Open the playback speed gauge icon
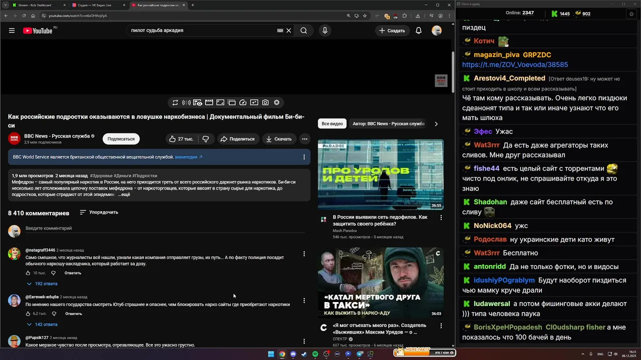 (243, 102)
